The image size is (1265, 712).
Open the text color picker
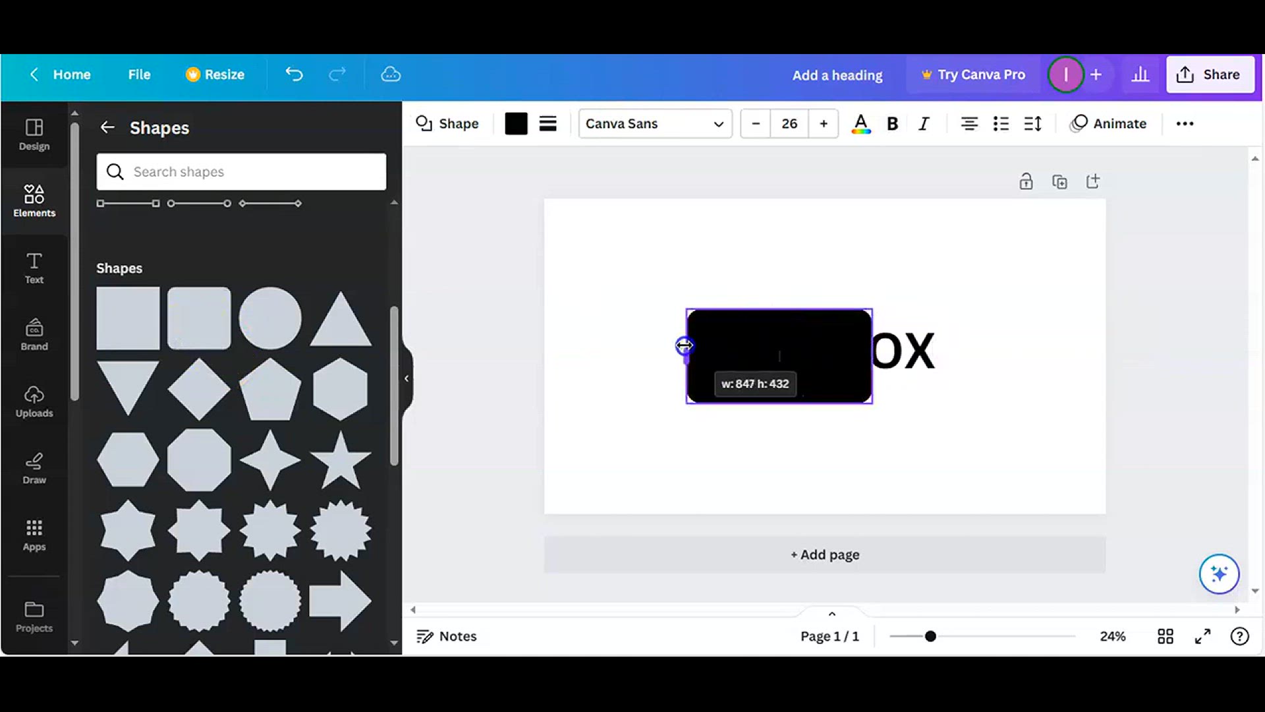pos(860,123)
